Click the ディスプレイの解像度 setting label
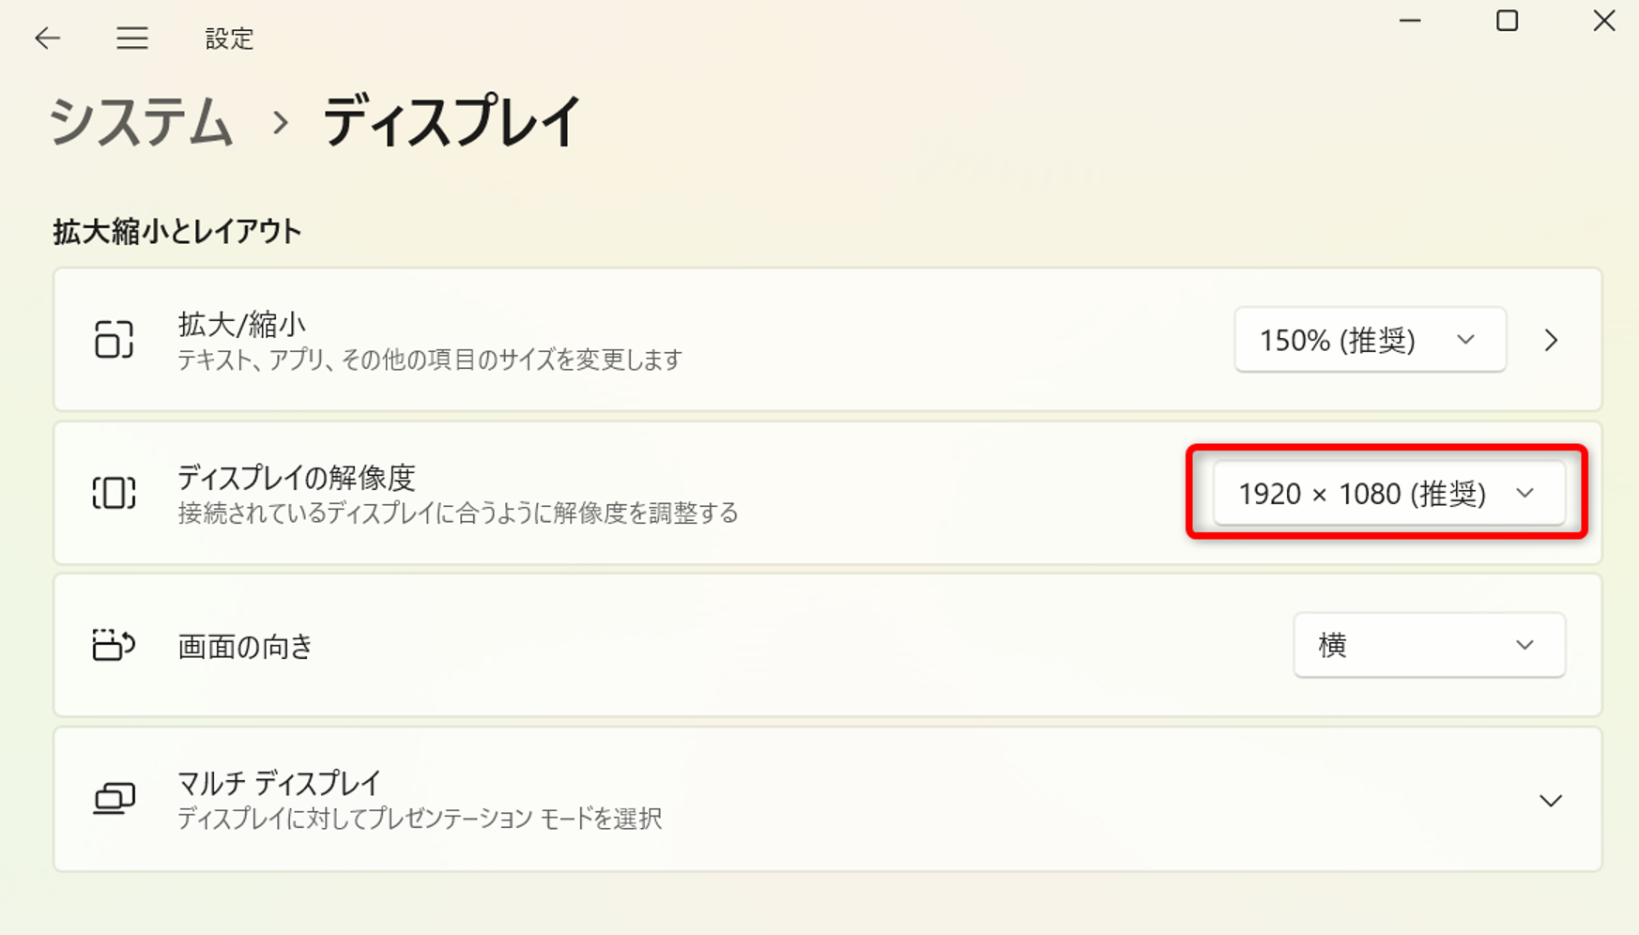Viewport: 1639px width, 935px height. click(x=296, y=478)
